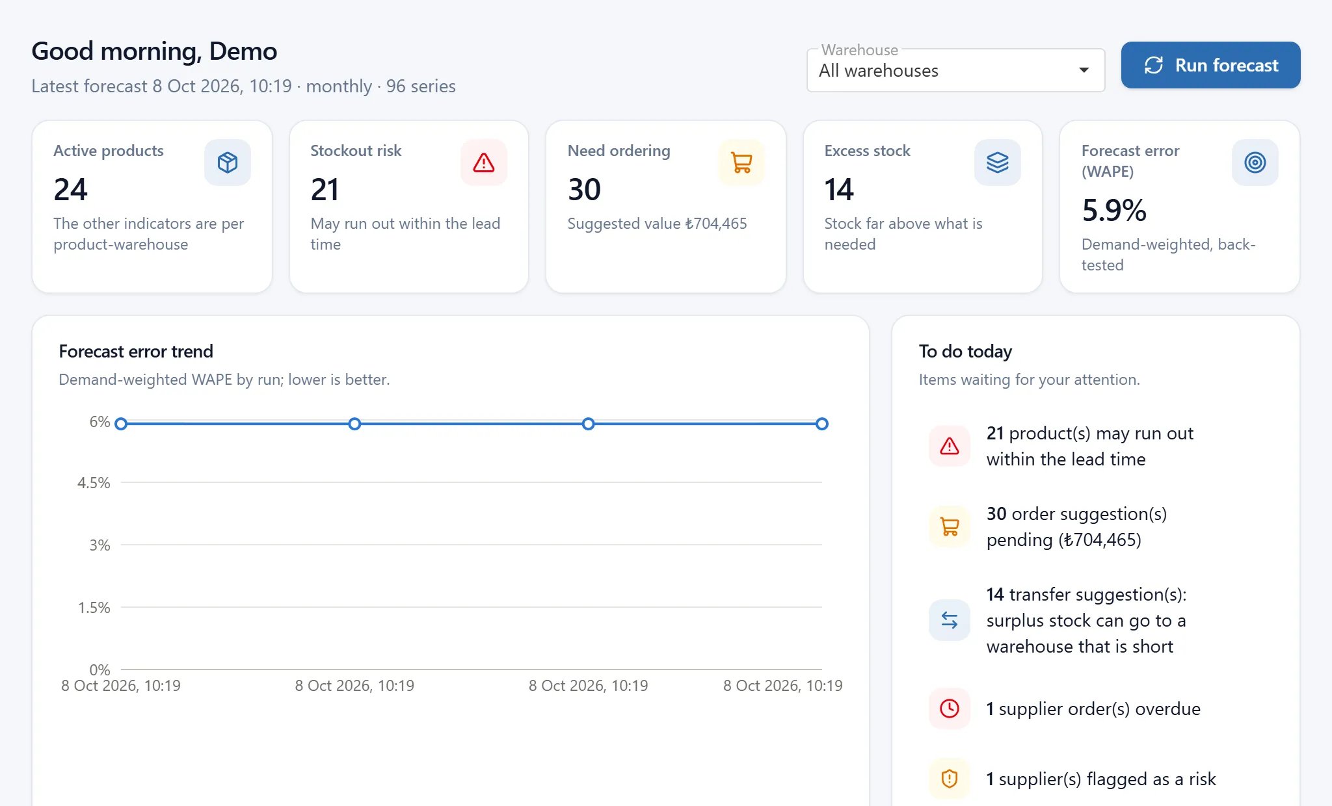Select the last data point on WAPE chart
The image size is (1332, 806).
822,424
